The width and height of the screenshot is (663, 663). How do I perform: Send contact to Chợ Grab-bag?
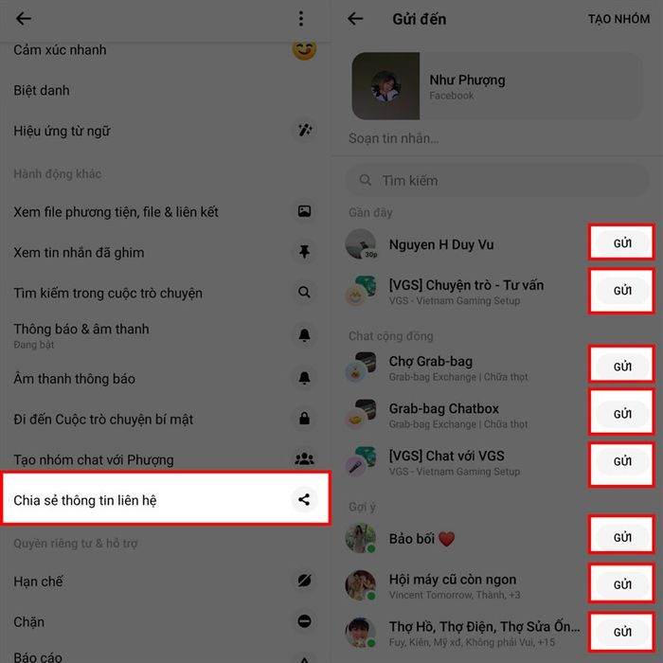(622, 367)
